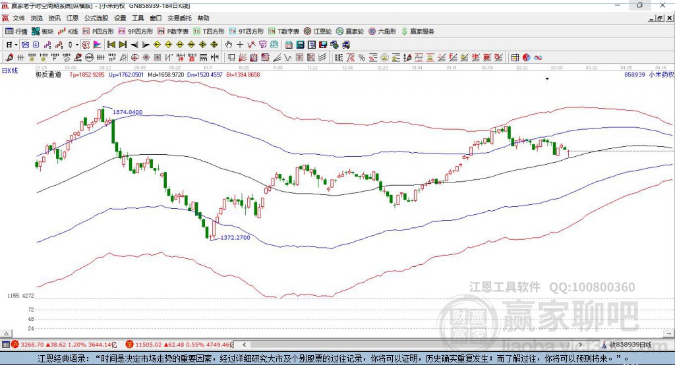Jump to last bar icon
The image size is (675, 365).
[123, 45]
